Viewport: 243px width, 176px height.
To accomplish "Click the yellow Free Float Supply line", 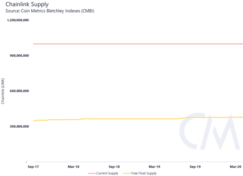I will pos(138,119).
